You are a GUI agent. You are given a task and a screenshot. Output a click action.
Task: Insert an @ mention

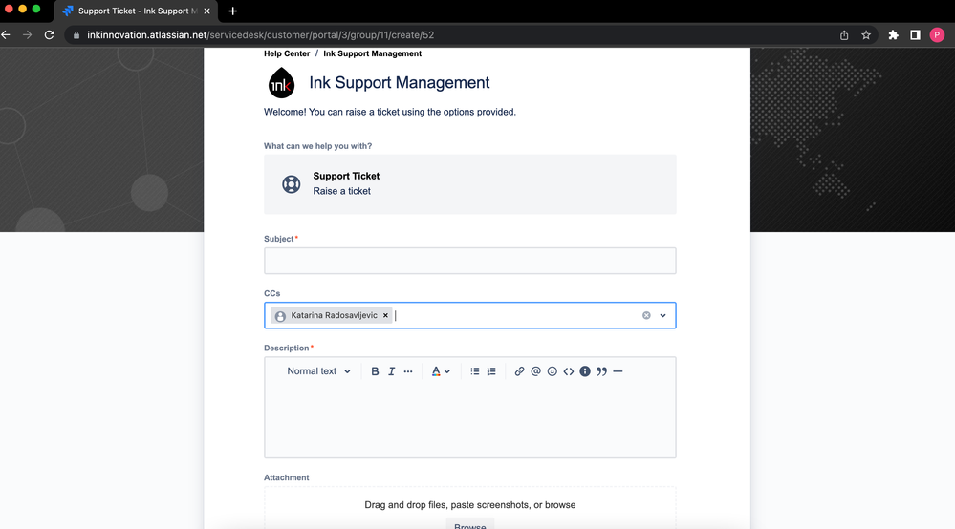point(536,371)
